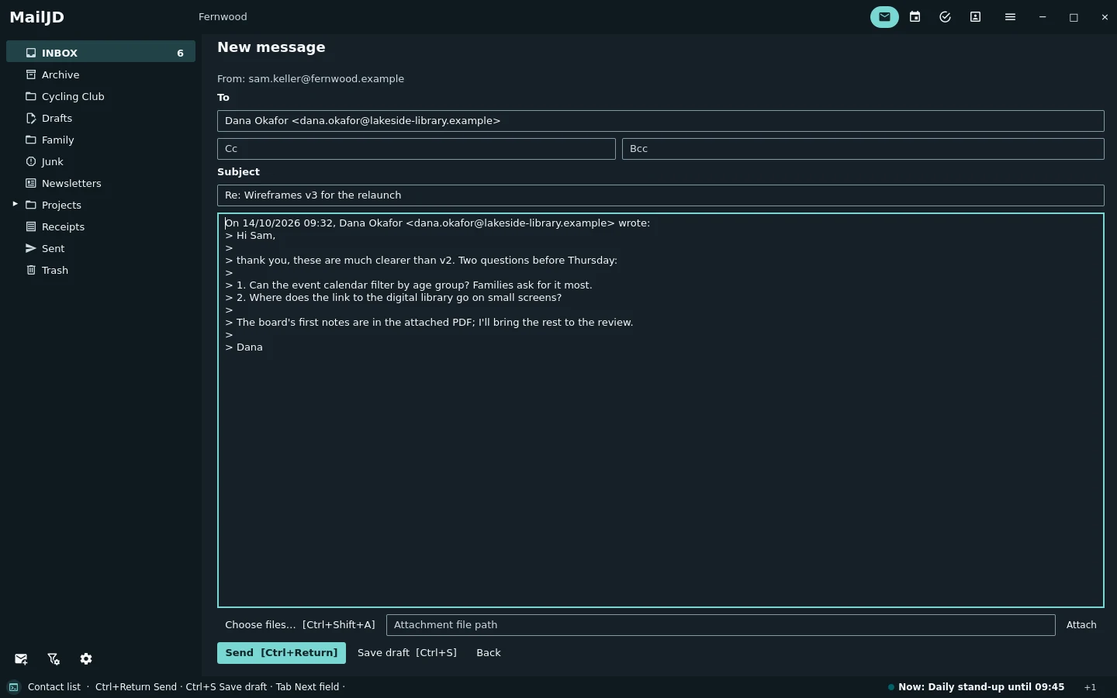Open the hamburger main menu
Screen dimensions: 1117x698
[1010, 17]
